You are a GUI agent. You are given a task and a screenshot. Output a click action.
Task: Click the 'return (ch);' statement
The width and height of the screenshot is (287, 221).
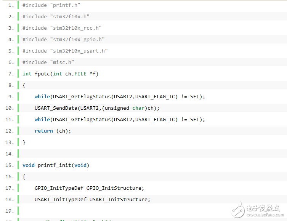53,131
